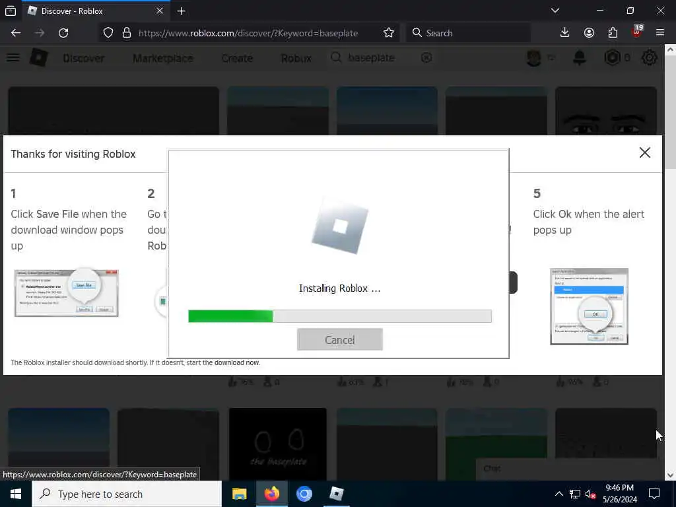Expand the list all tabs chevron
Viewport: 676px width, 507px height.
click(555, 11)
